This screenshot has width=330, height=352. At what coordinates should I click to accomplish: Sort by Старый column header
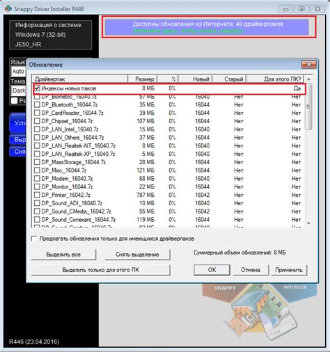coord(229,79)
